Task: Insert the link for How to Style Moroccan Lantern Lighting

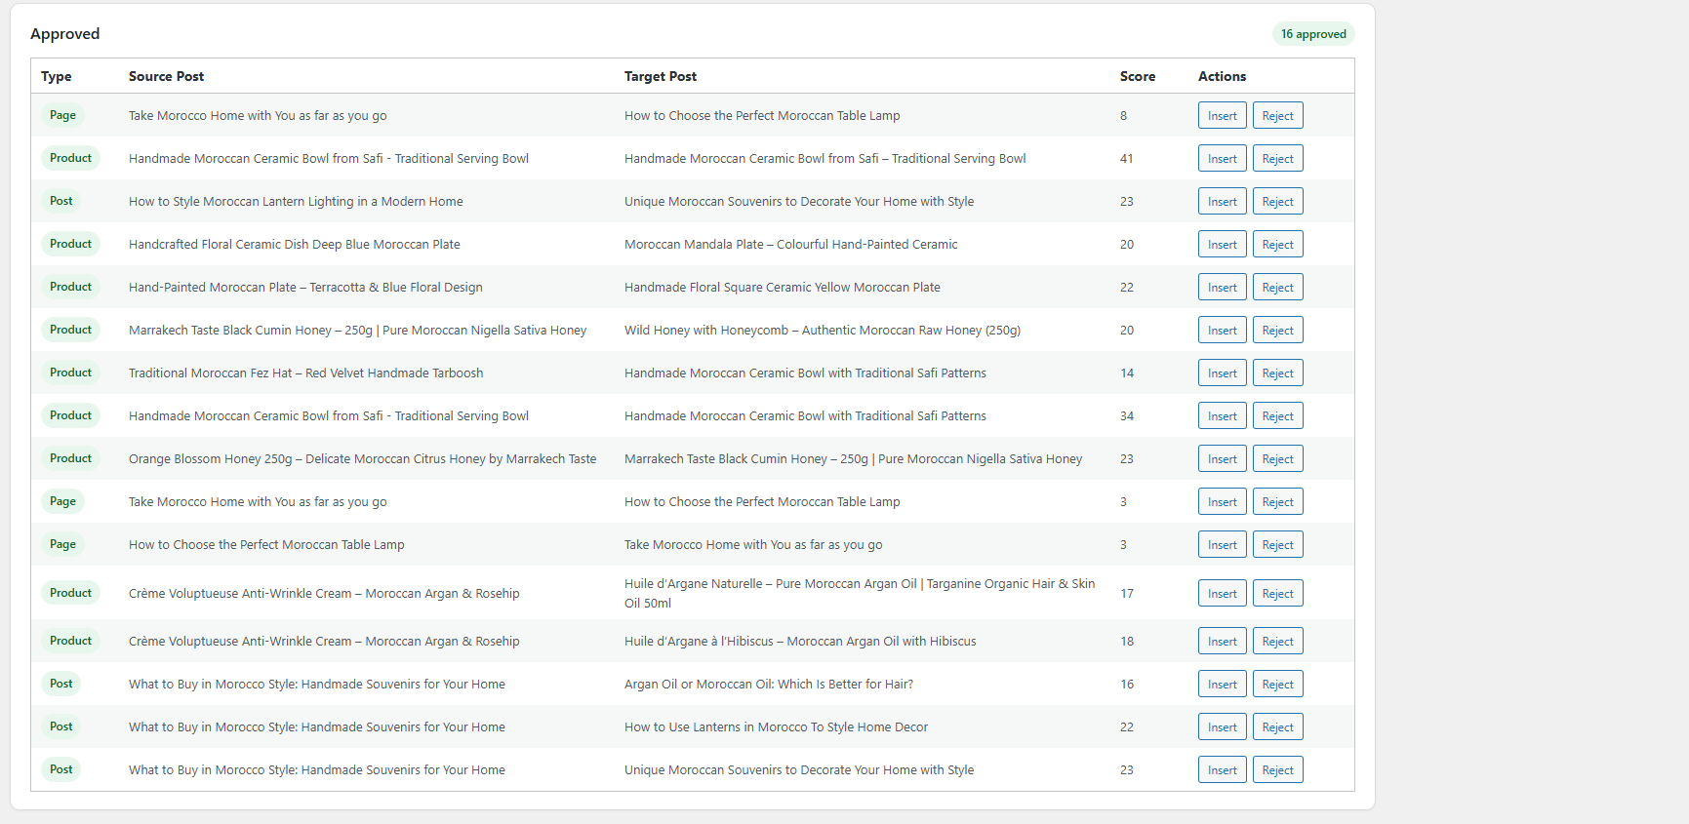Action: click(1222, 202)
